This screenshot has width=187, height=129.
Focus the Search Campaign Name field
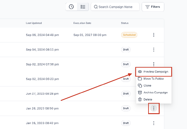click(x=115, y=7)
